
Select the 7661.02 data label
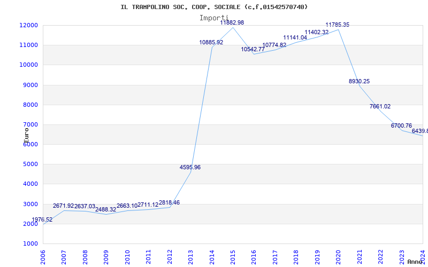point(380,106)
